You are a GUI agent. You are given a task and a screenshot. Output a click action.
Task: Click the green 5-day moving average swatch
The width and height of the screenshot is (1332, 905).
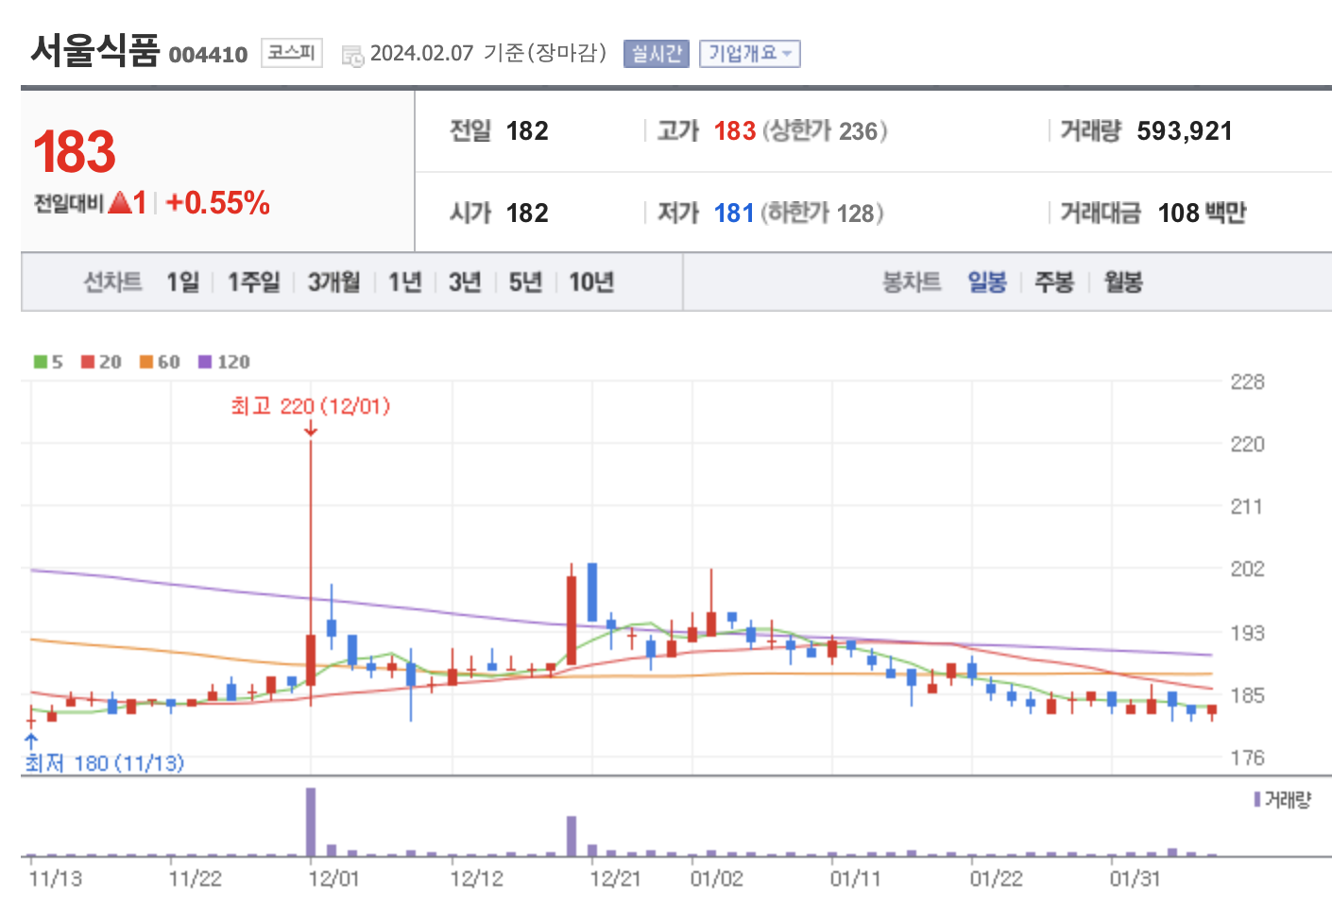(x=41, y=362)
